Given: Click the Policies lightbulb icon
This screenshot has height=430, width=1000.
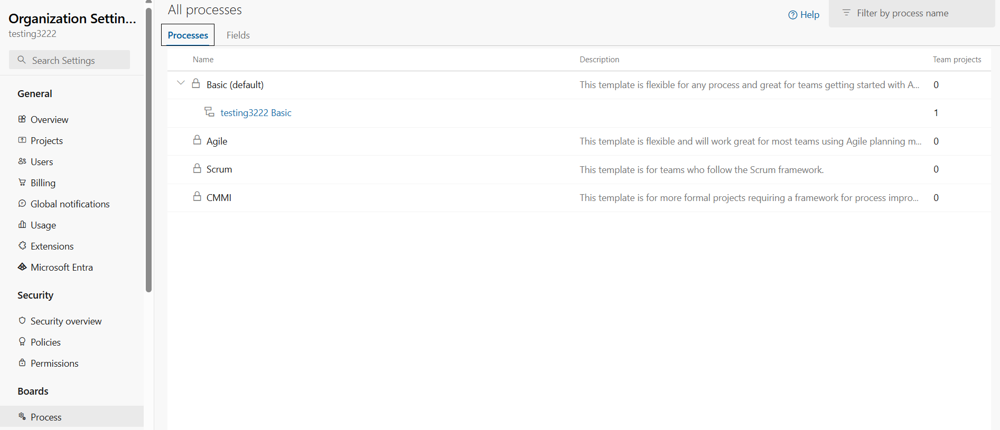Looking at the screenshot, I should point(22,342).
